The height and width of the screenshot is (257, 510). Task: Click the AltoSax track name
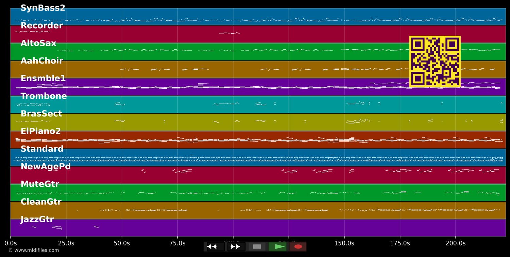[x=38, y=44]
